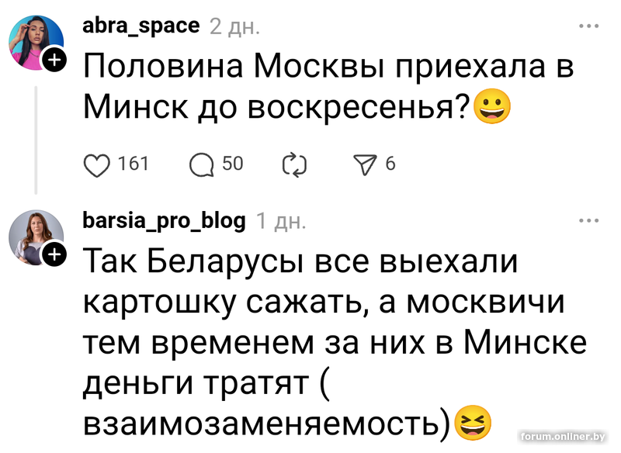The image size is (621, 453).
Task: View the 161 likes count
Action: [x=133, y=164]
